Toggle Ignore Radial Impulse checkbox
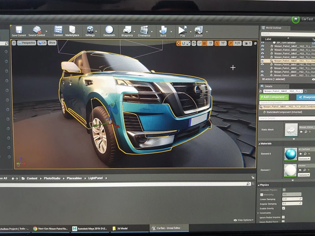 (283, 217)
